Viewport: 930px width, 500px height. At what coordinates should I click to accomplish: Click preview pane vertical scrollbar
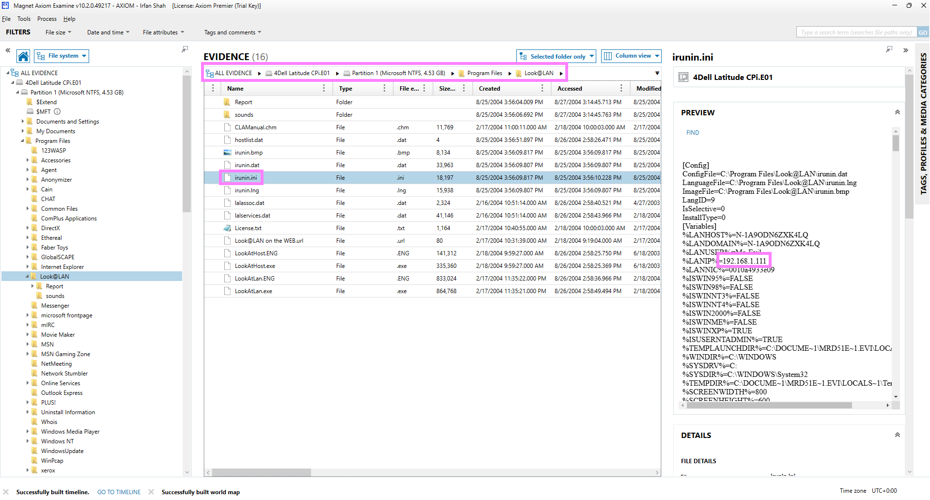[896, 144]
